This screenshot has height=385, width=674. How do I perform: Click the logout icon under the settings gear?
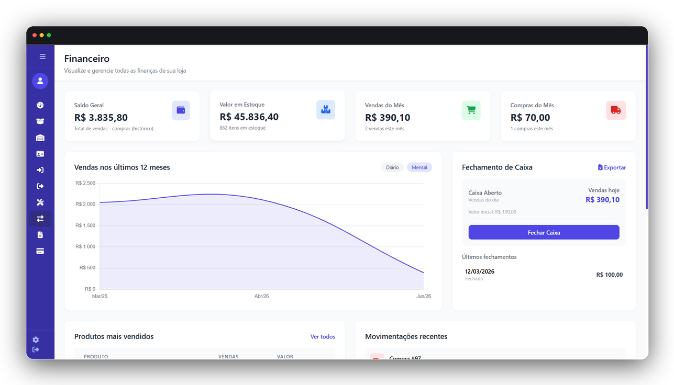pos(36,349)
